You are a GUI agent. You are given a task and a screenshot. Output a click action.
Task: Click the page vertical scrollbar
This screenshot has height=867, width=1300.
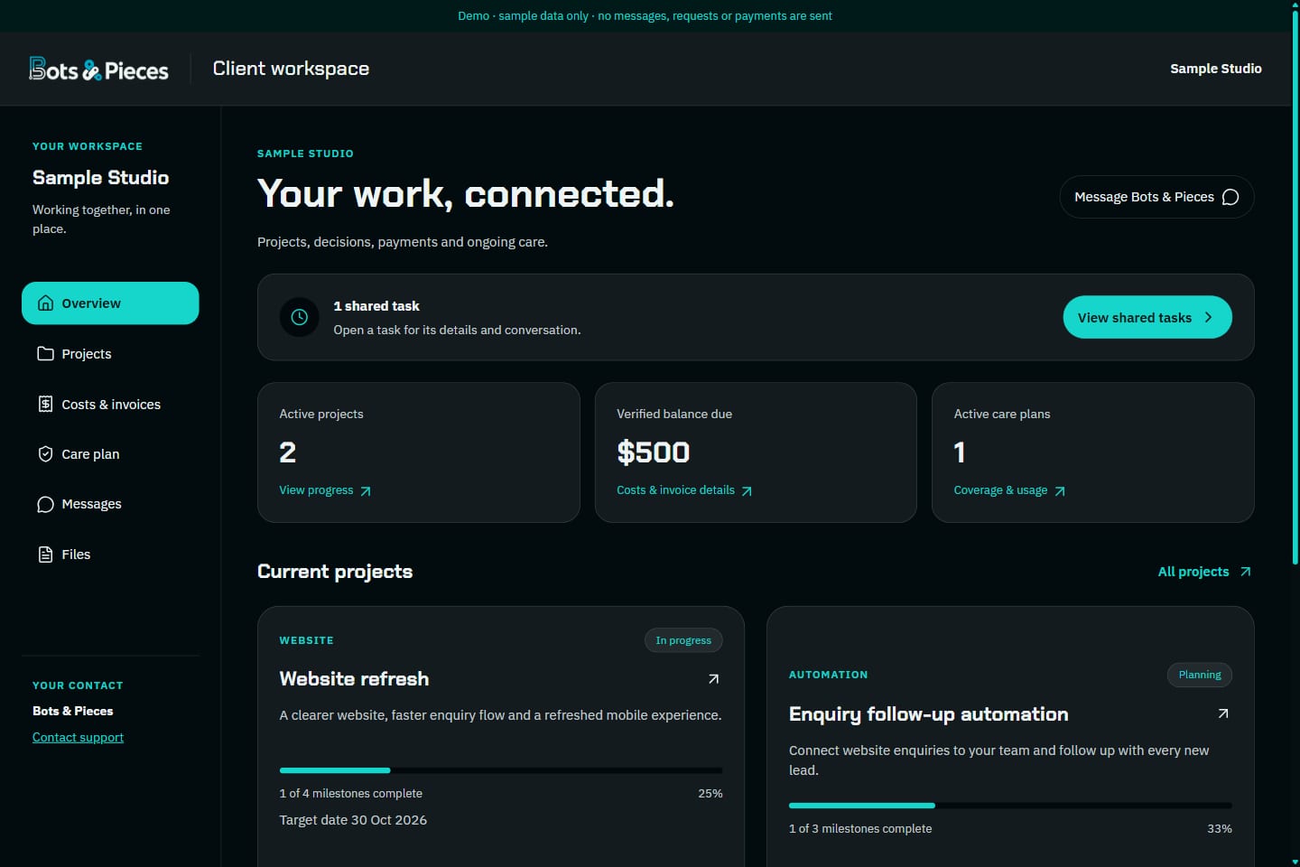[x=1295, y=289]
